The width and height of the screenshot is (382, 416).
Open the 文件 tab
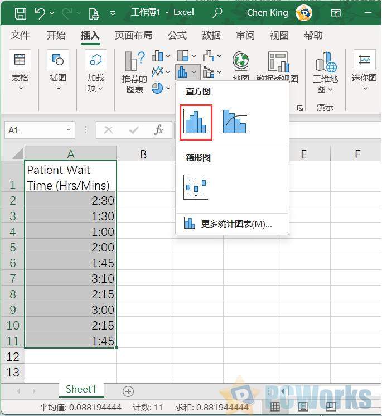[20, 35]
